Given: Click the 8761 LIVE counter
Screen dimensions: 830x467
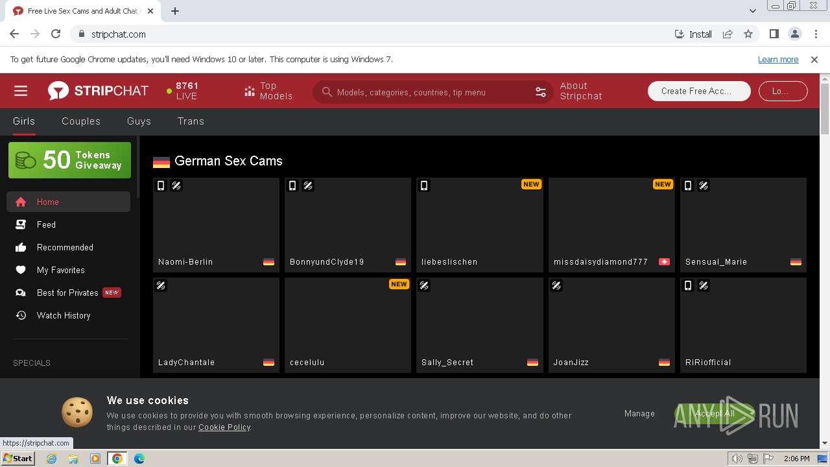Looking at the screenshot, I should pos(182,91).
